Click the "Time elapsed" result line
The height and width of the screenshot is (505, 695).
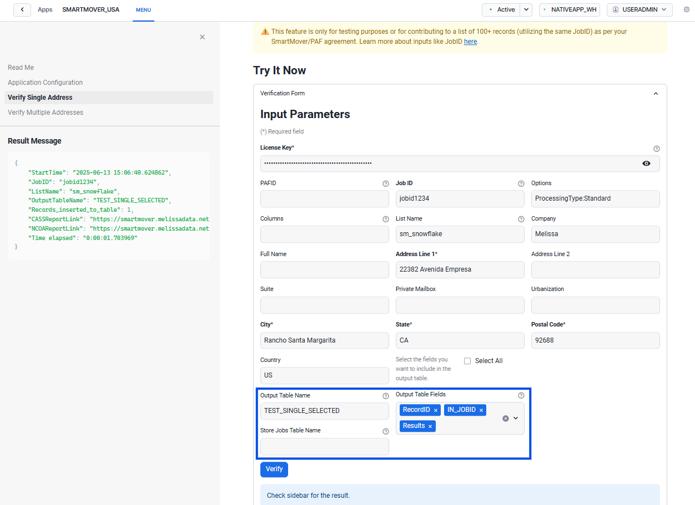click(x=83, y=238)
